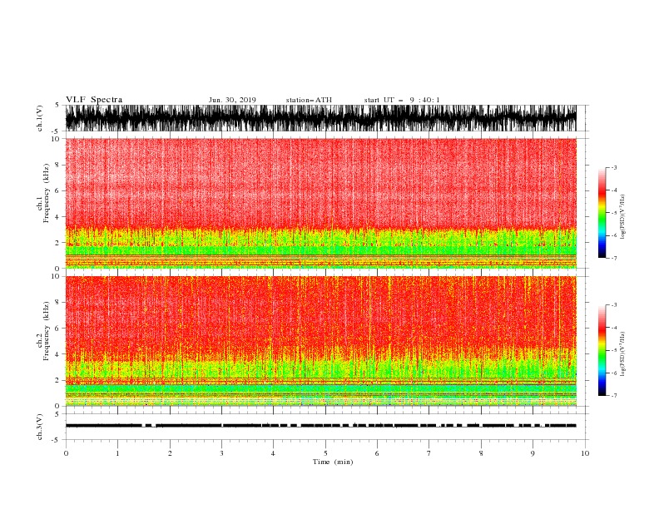
Task: Click the '-7' label on ch.1 color bar
Action: click(613, 258)
